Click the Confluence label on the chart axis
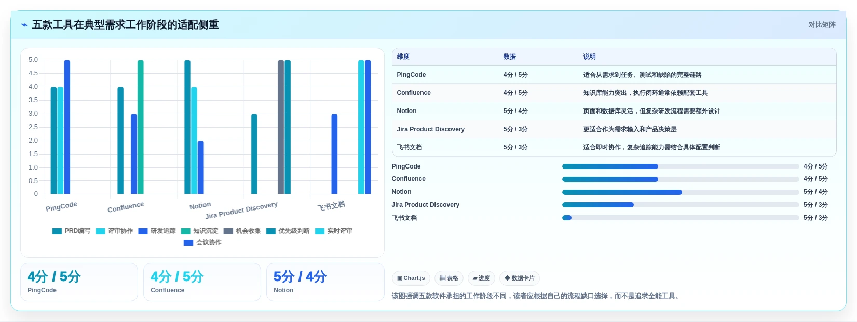Screen dimensions: 857x322 [x=126, y=207]
